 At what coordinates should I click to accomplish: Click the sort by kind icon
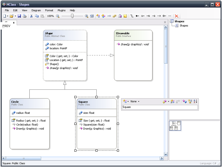[x=185, y=101]
